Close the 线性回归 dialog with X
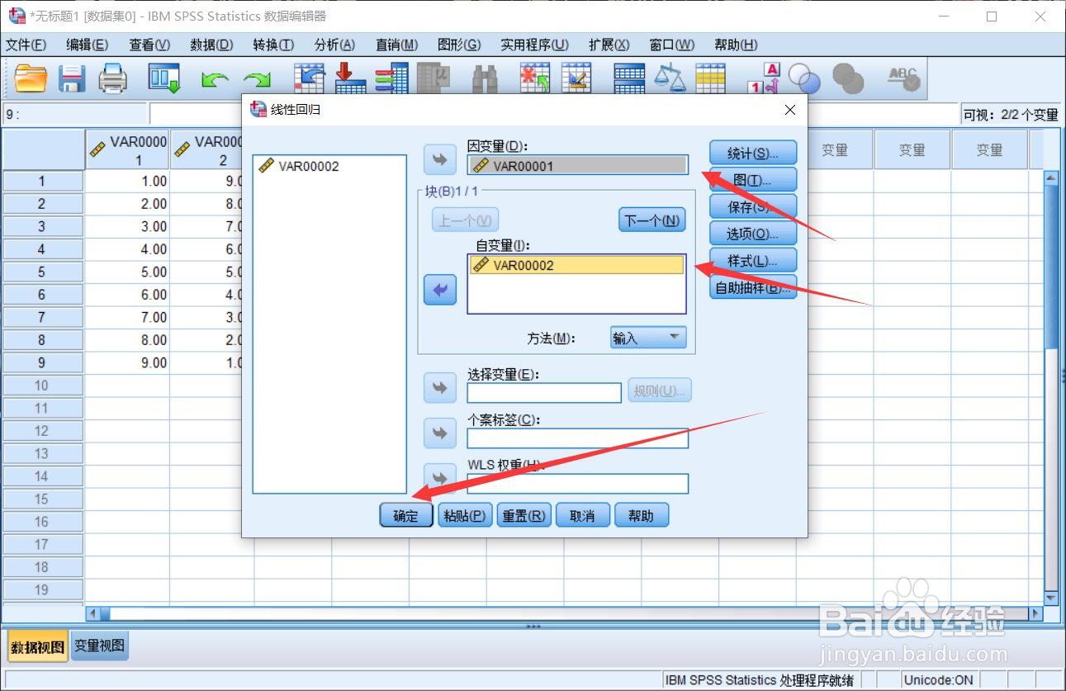Viewport: 1066px width, 691px height. coord(790,109)
